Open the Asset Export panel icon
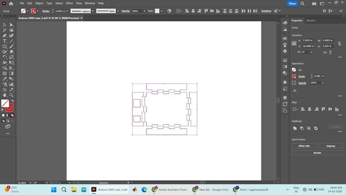 [x=285, y=104]
